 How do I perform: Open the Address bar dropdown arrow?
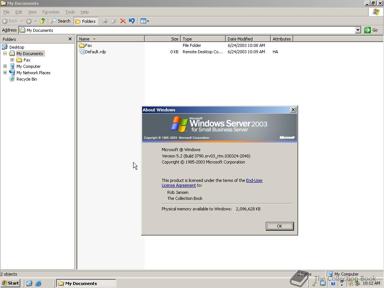click(x=358, y=30)
